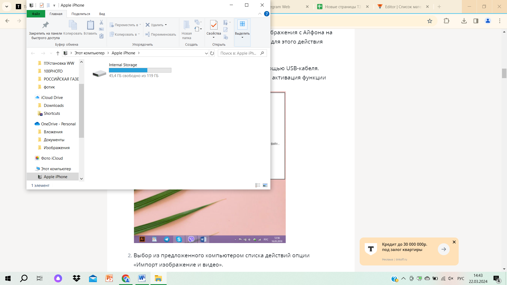Click the Properties (Свойства) checkmark icon

point(214,25)
